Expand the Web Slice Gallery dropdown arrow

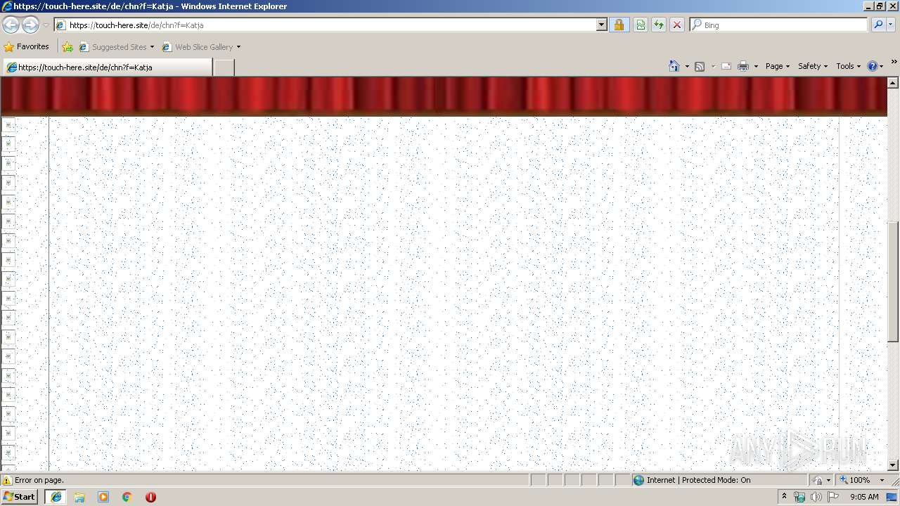tap(238, 47)
